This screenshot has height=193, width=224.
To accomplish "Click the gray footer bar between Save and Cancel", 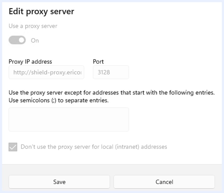I will [x=112, y=182].
